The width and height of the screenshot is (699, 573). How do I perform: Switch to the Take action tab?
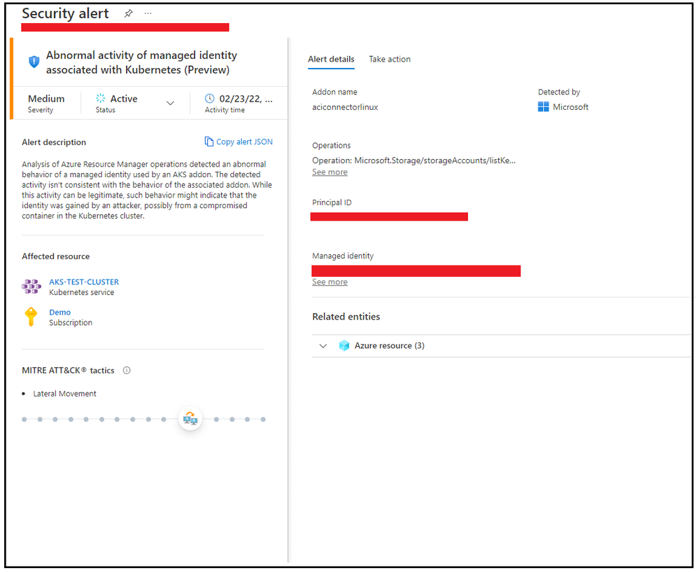[390, 60]
